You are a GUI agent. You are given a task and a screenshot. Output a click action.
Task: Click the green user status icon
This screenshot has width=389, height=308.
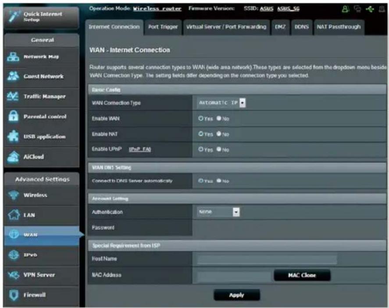(345, 9)
